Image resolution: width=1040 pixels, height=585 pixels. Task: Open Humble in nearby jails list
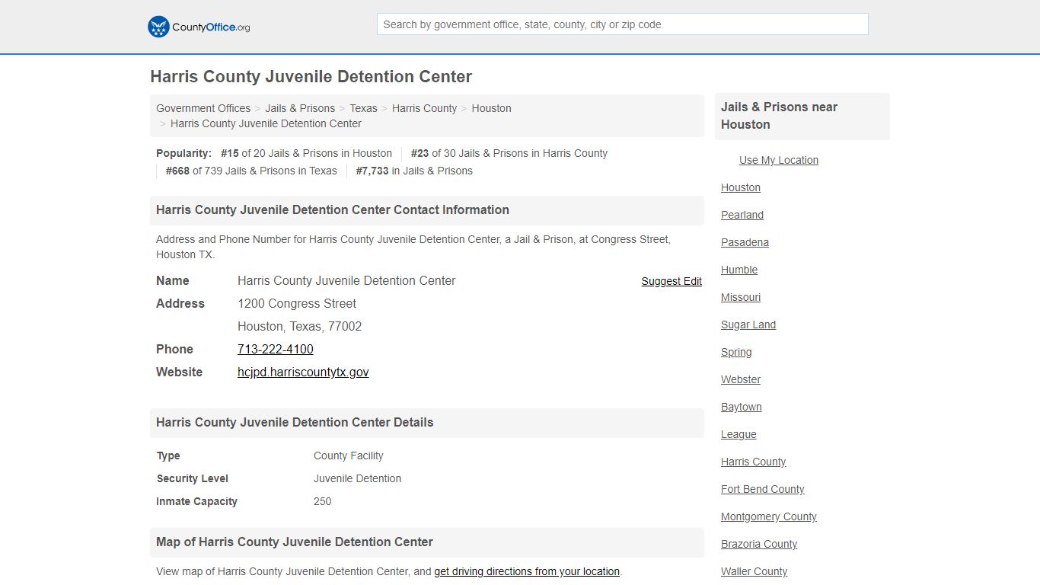click(x=739, y=270)
